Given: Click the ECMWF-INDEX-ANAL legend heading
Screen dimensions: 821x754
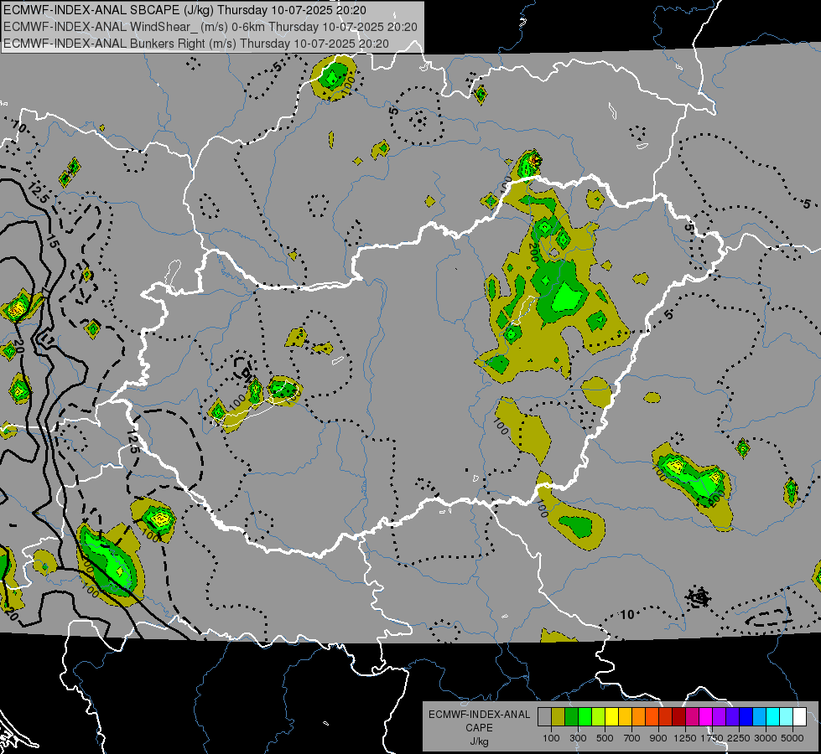Looking at the screenshot, I should point(479,715).
